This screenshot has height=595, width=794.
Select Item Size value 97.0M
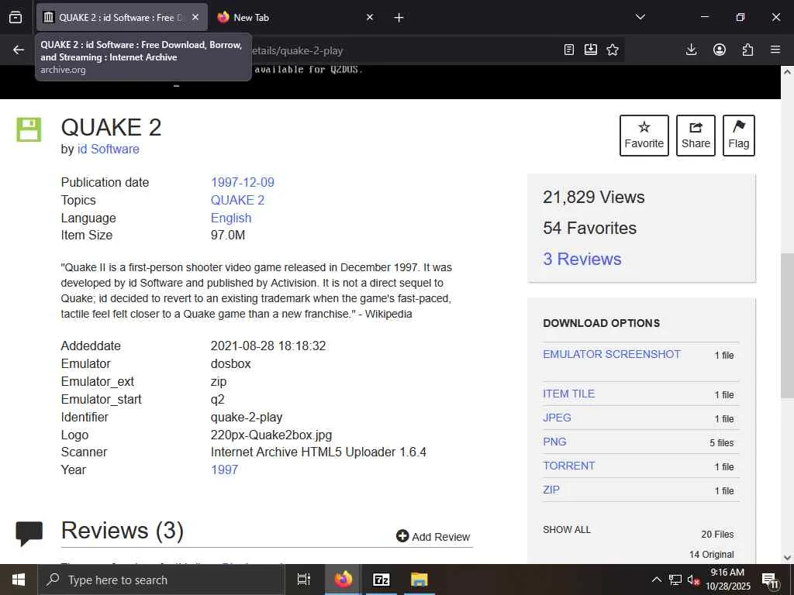[x=228, y=235]
